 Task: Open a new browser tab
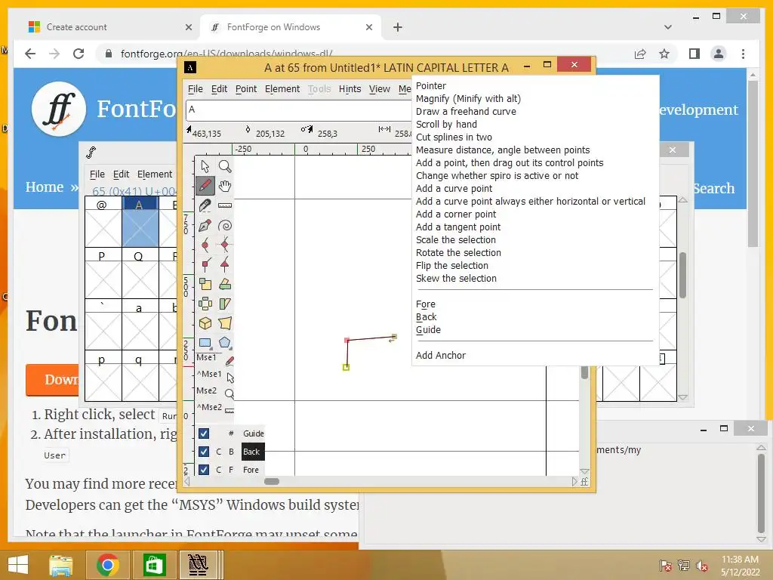click(x=398, y=27)
